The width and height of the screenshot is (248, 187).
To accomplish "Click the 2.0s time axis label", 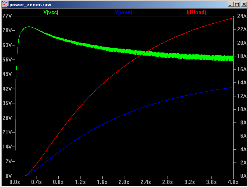I will [124, 182].
